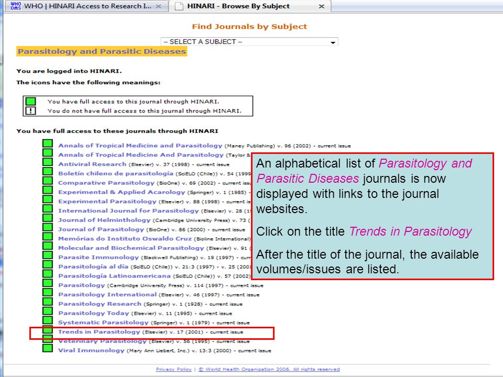503x377 pixels.
Task: Click the Privacy Policy footer link
Action: [173, 369]
